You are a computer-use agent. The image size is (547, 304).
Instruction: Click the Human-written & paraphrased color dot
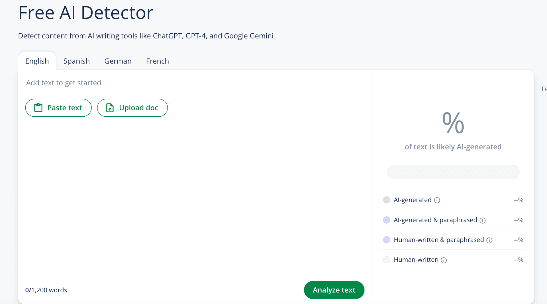386,240
